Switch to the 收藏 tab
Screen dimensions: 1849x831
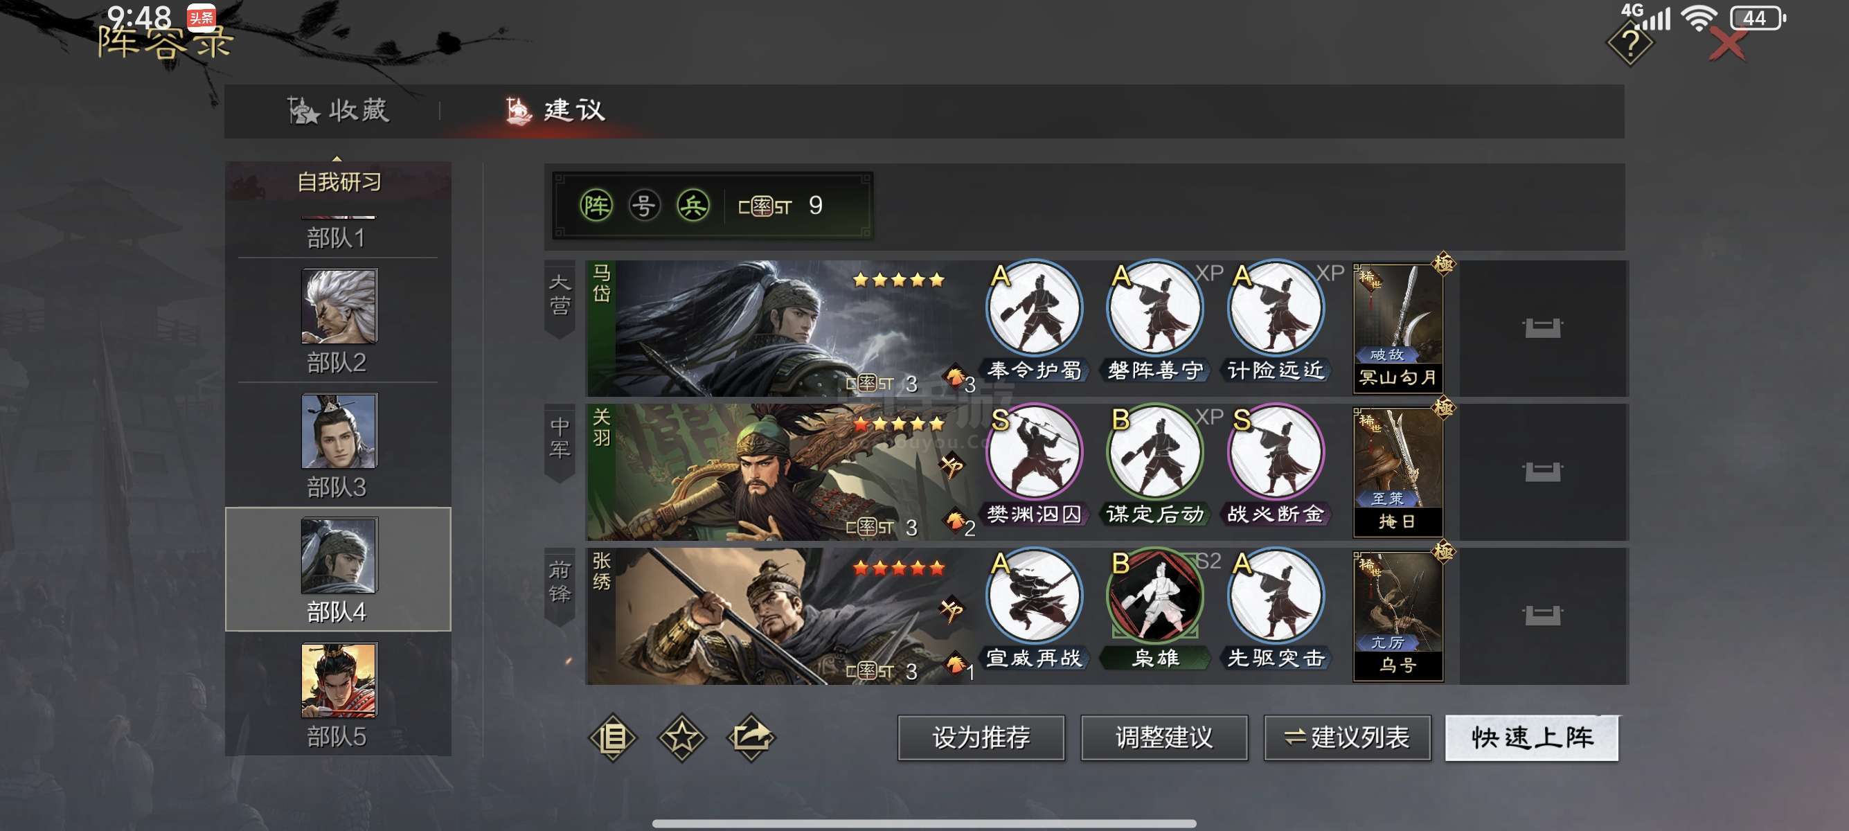pos(338,111)
